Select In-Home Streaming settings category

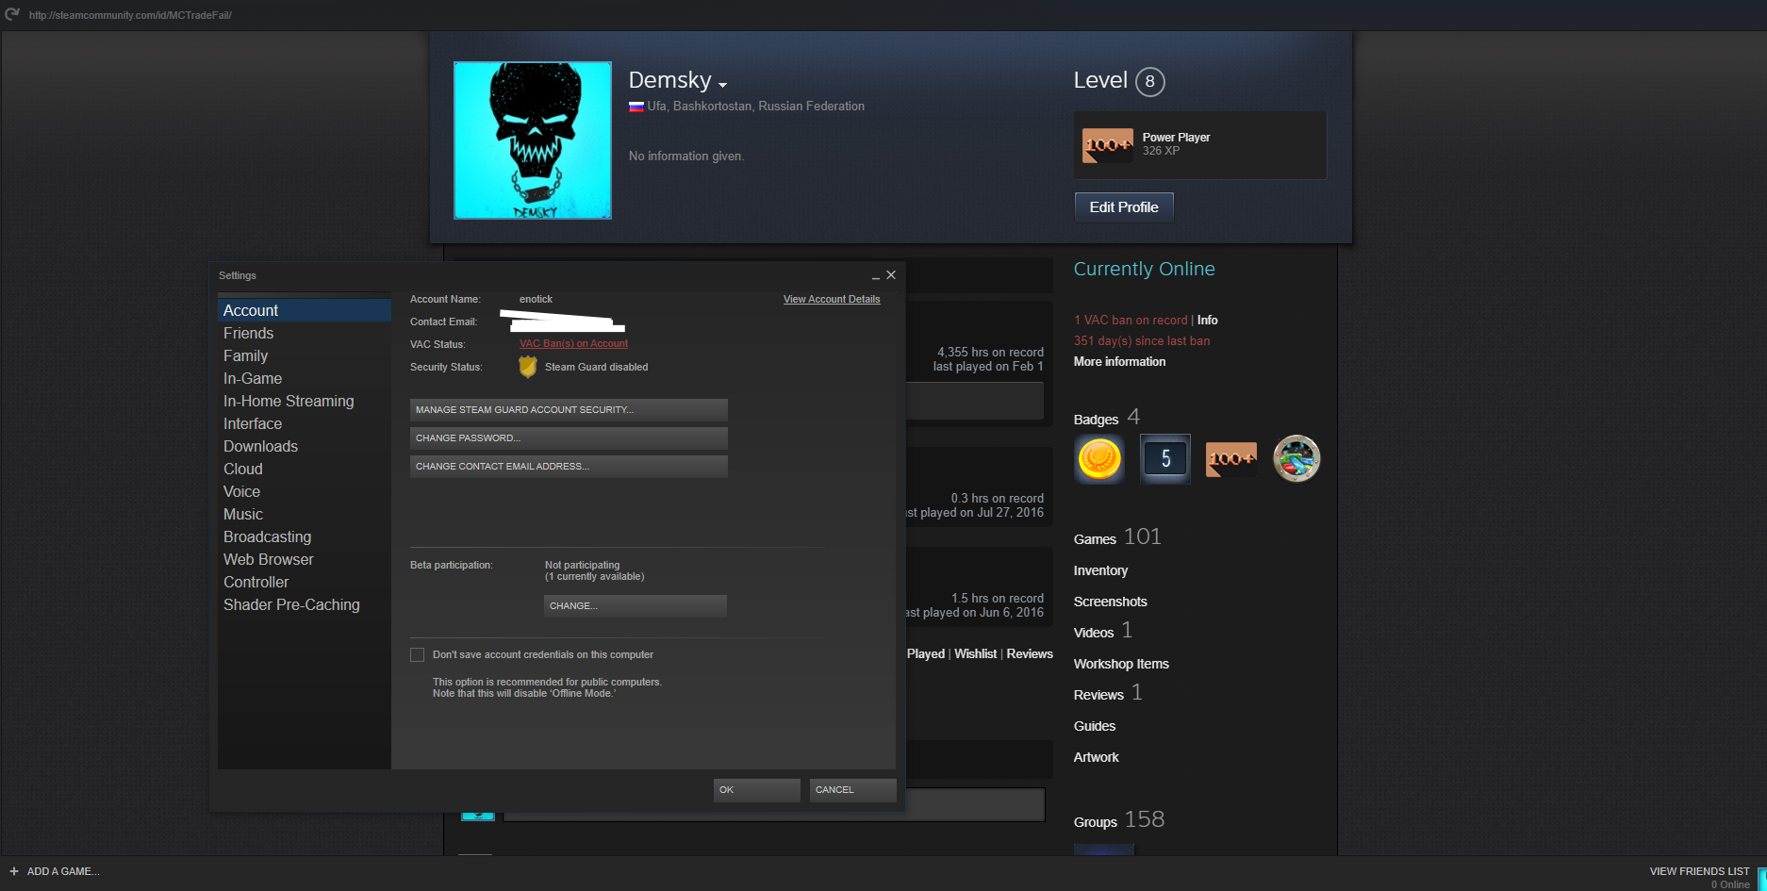tap(305, 401)
